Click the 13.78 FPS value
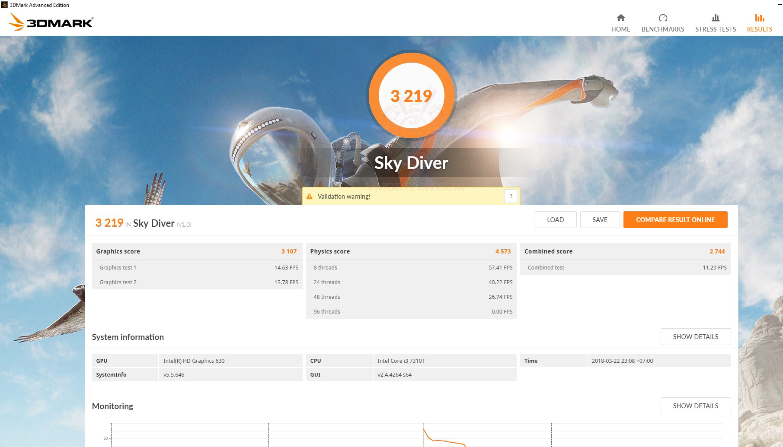The width and height of the screenshot is (783, 447). coord(286,282)
